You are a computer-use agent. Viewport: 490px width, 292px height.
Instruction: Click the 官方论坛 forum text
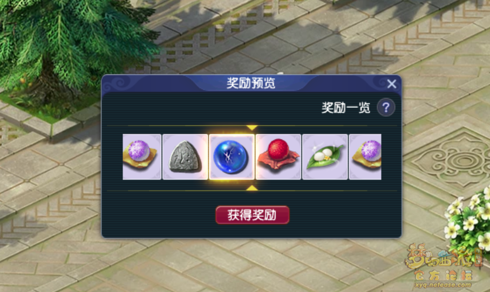point(443,275)
